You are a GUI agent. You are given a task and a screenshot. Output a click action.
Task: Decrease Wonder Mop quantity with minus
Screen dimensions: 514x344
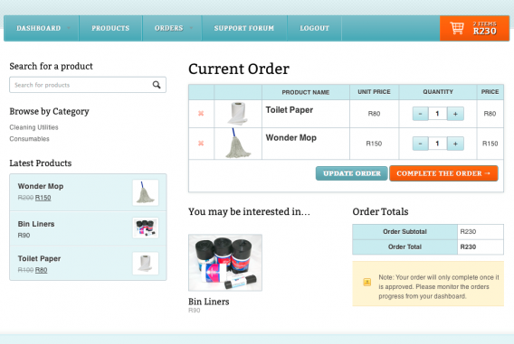pos(420,144)
